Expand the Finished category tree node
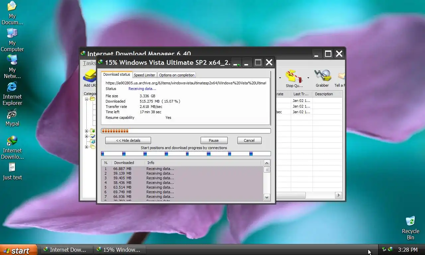 [x=86, y=136]
